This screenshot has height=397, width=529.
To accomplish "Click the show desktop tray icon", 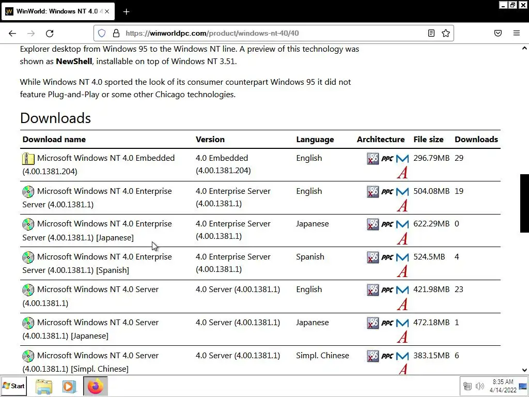I will tap(523, 386).
